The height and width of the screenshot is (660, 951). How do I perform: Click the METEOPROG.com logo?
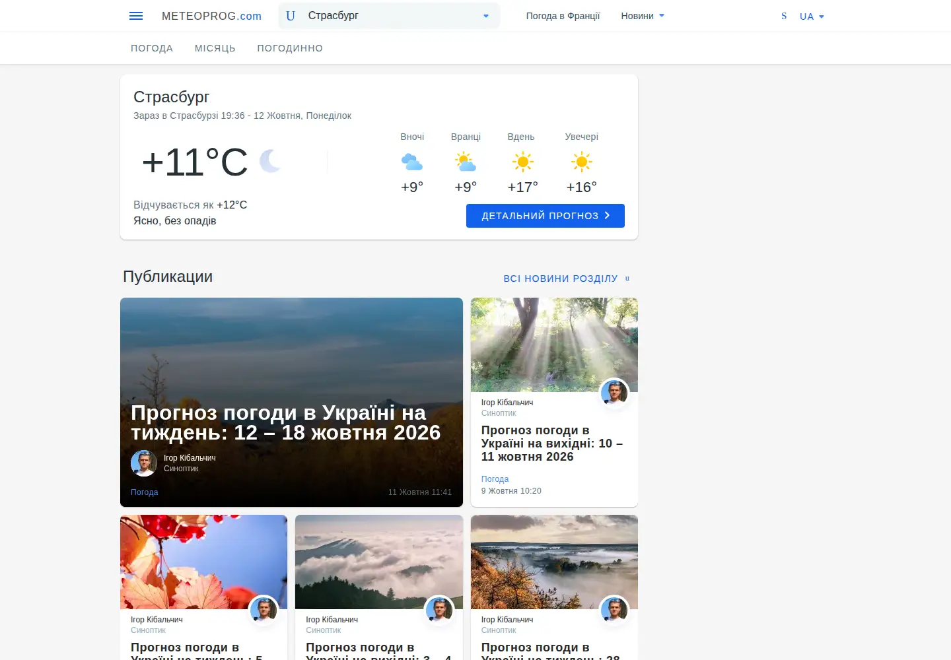point(211,16)
